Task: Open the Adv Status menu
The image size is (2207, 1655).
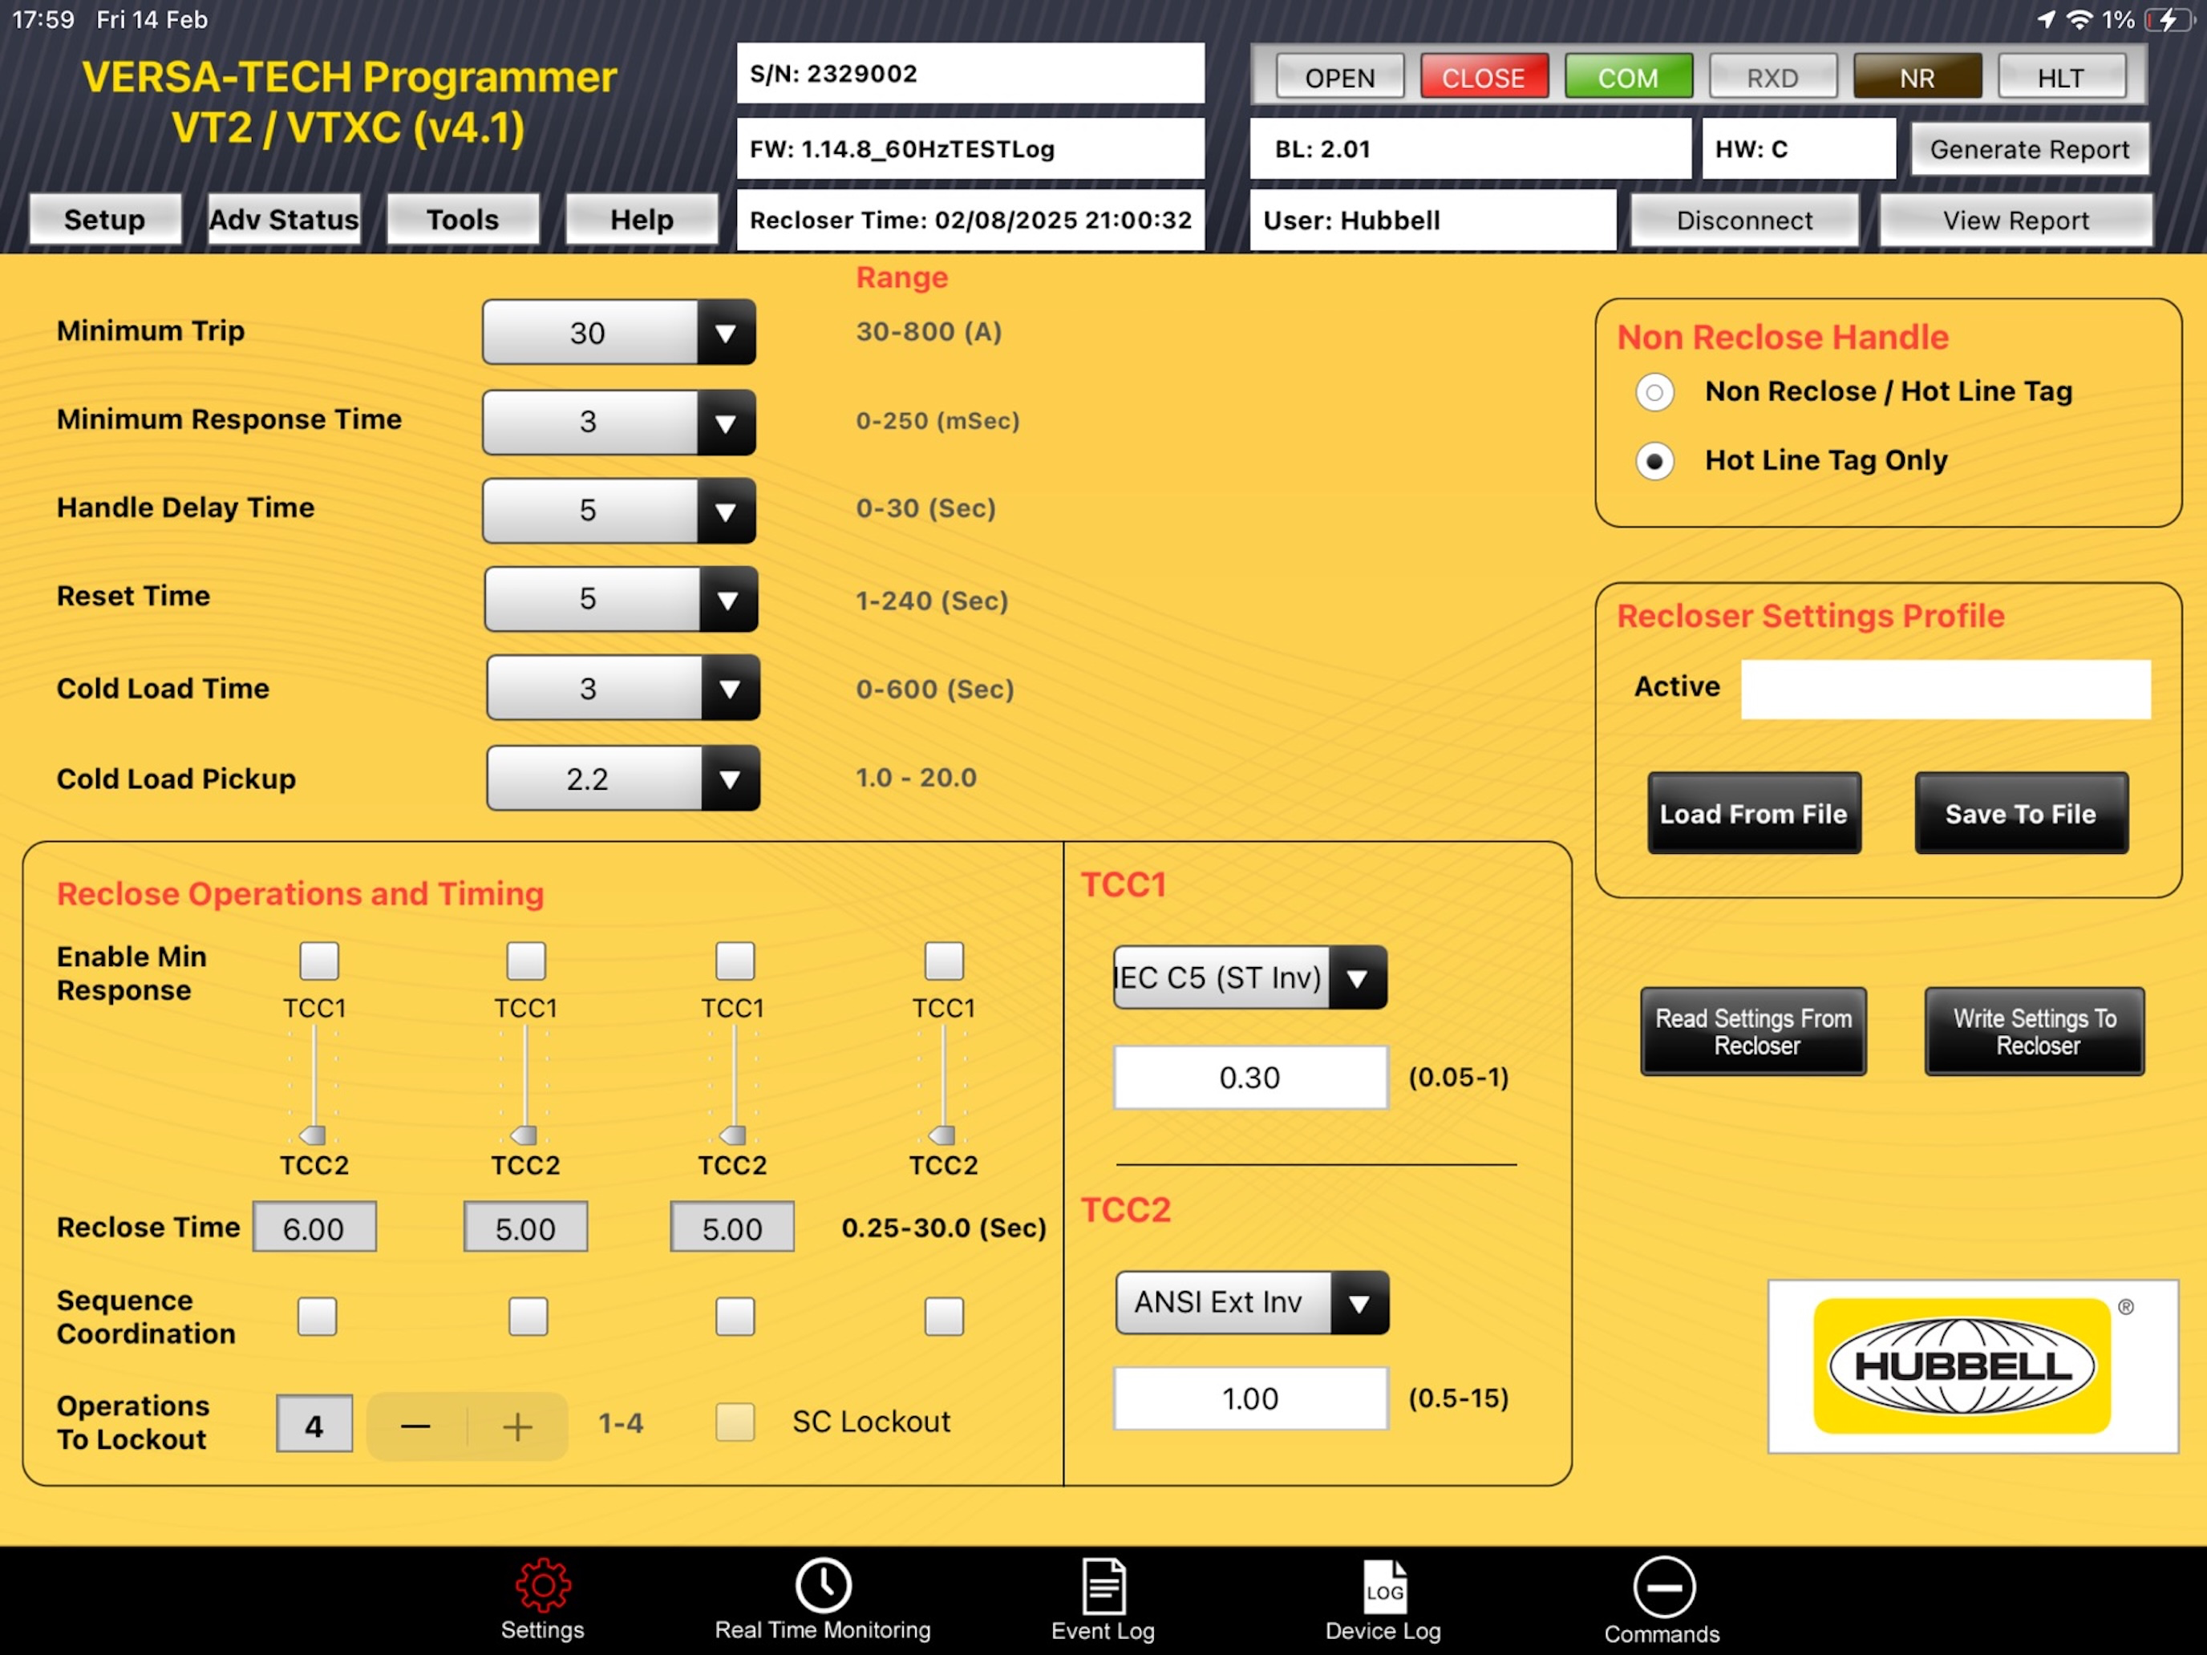Action: coord(283,220)
